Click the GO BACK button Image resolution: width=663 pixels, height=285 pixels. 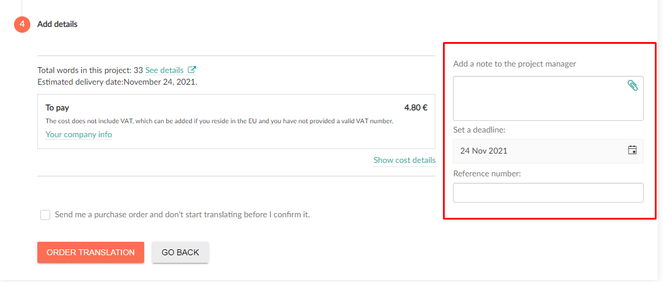[180, 252]
